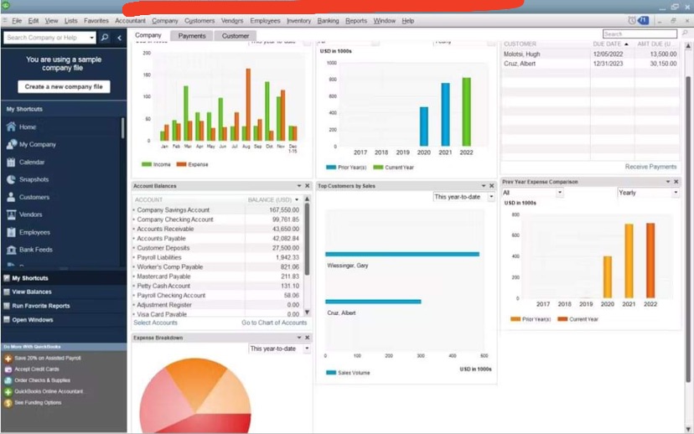The image size is (694, 434).
Task: Collapse the left sidebar arrow
Action: 120,38
